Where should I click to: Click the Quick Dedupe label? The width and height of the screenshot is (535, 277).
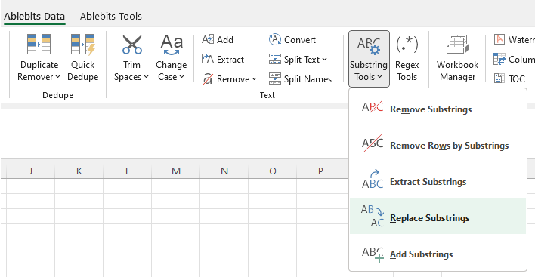(83, 71)
